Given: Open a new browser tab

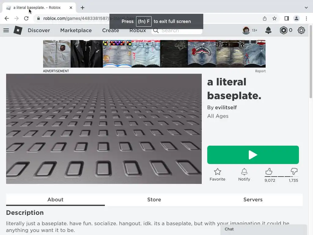Looking at the screenshot, I should pyautogui.click(x=83, y=8).
